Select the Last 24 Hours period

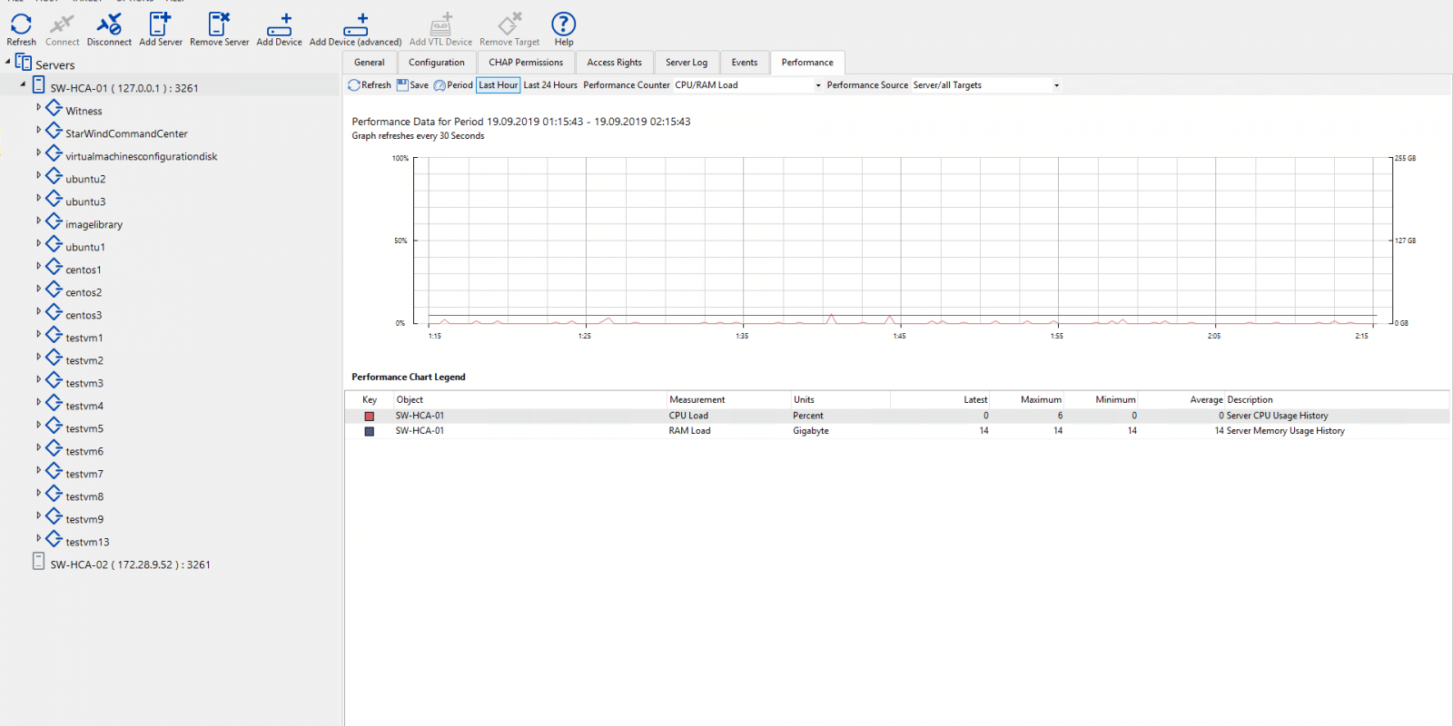coord(550,85)
